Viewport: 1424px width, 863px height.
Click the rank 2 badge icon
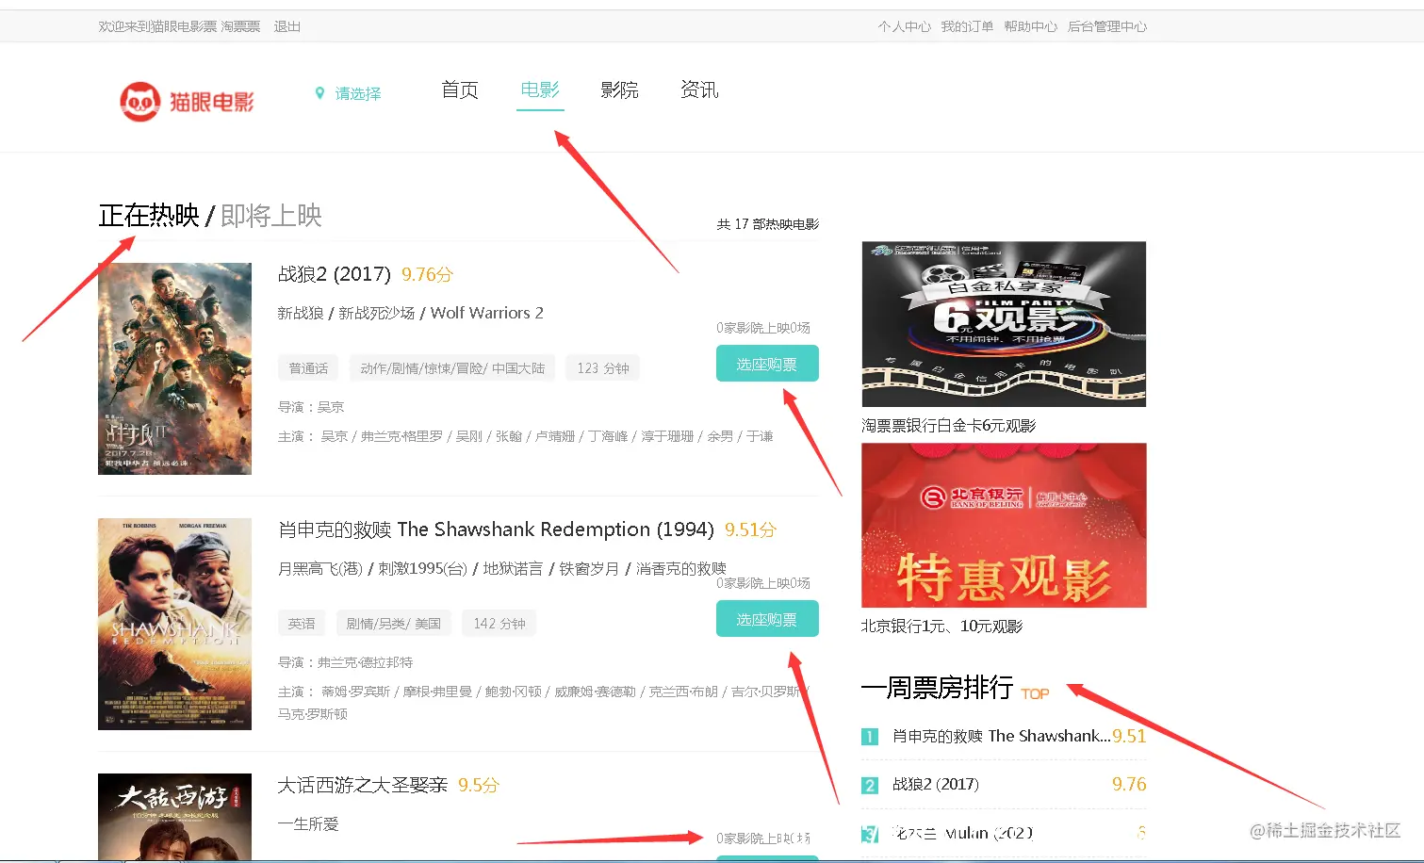pyautogui.click(x=870, y=785)
